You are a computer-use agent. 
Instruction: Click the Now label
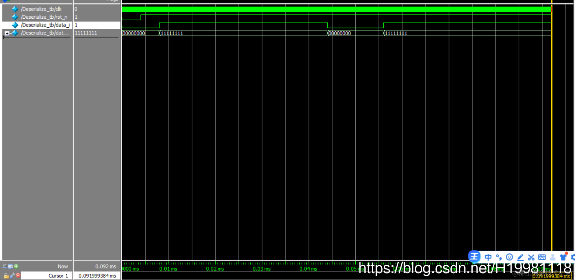click(63, 267)
